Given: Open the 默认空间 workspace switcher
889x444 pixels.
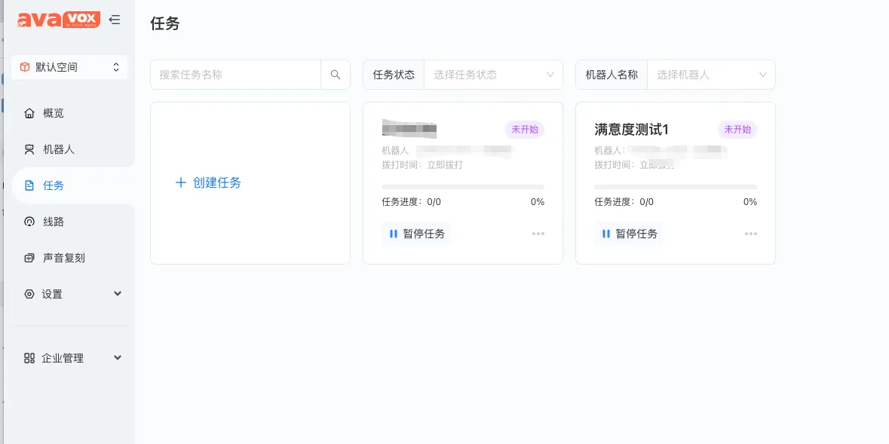Looking at the screenshot, I should pos(69,67).
